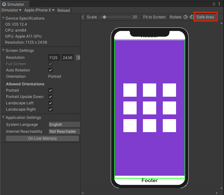Click the lock icon of Simulator window
This screenshot has width=224, height=195.
coord(214,4)
